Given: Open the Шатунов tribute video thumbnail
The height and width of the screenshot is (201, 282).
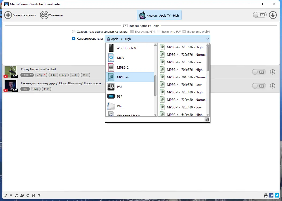Looking at the screenshot, I should 11,86.
